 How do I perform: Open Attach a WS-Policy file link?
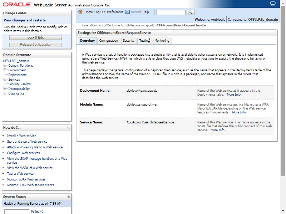35,147
